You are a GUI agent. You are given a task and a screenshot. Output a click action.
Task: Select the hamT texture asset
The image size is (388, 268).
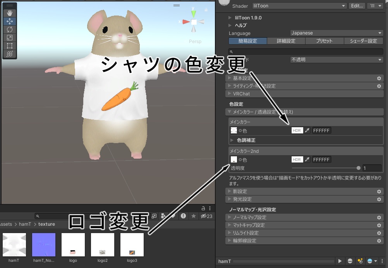tap(14, 245)
